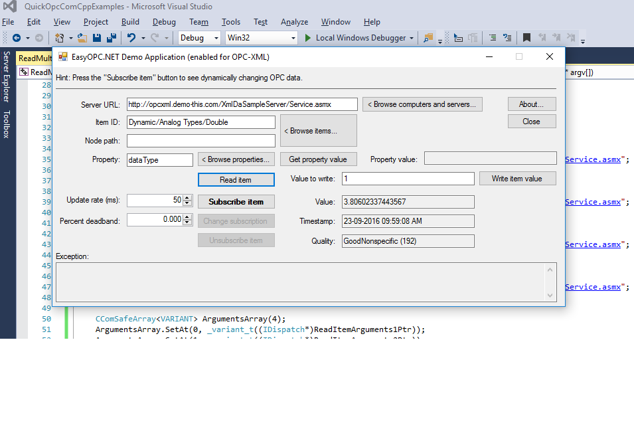Viewport: 634px width, 441px height.
Task: Click the Clear Bookmarks icon
Action: coord(571,38)
